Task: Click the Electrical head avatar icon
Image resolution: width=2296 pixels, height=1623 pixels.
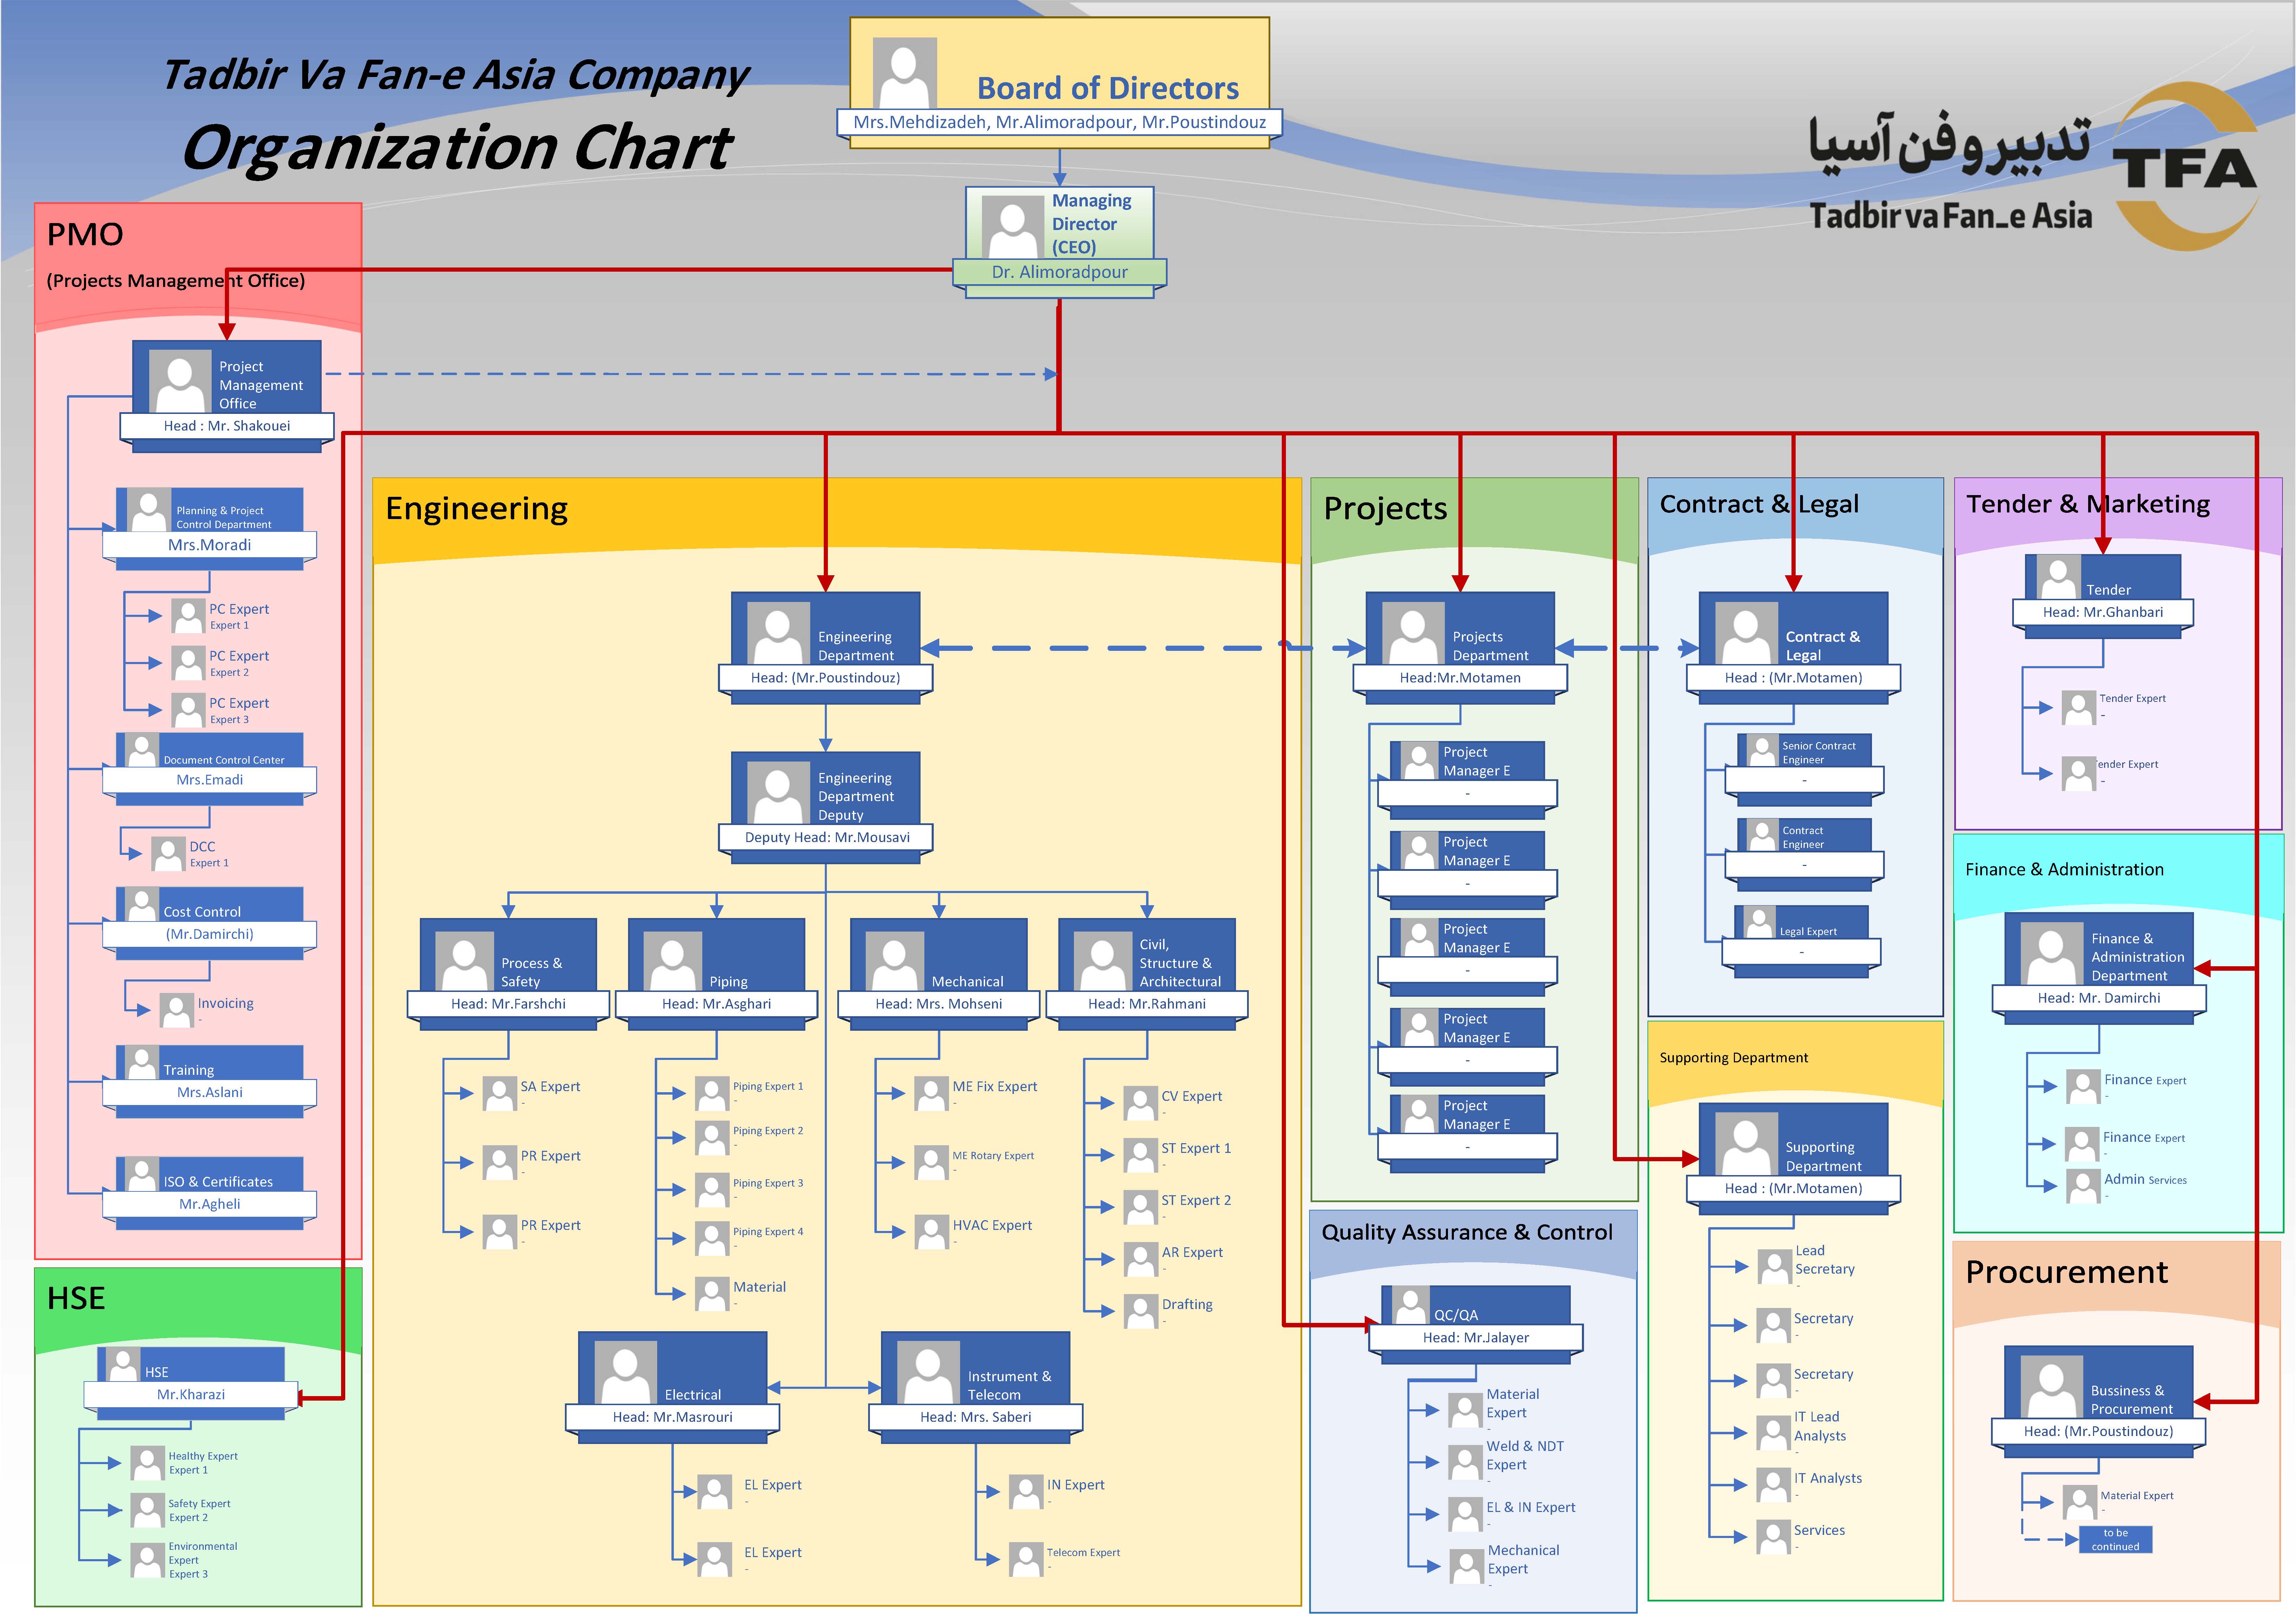Action: click(625, 1372)
